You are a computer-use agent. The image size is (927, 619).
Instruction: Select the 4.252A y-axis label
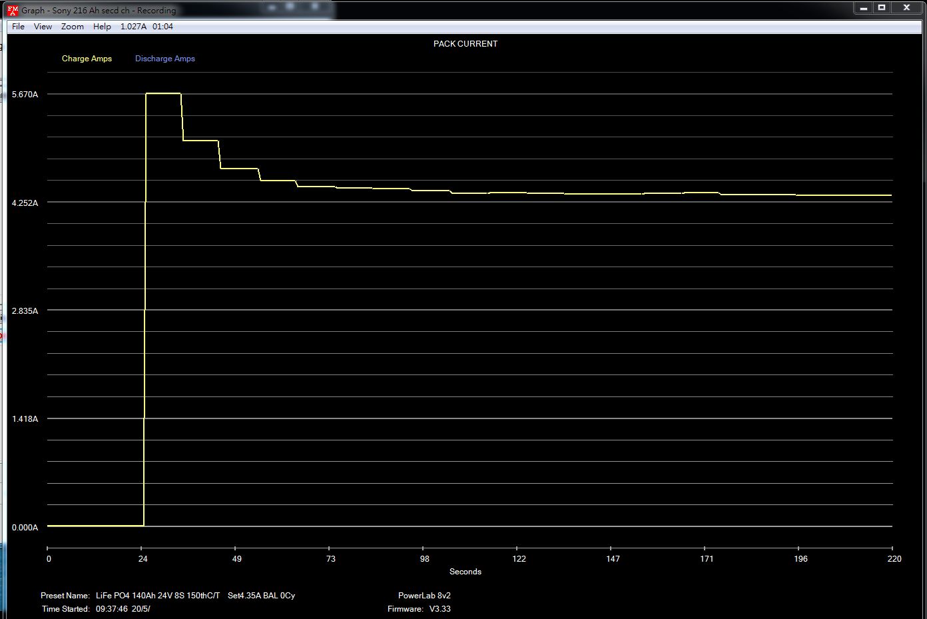point(25,203)
